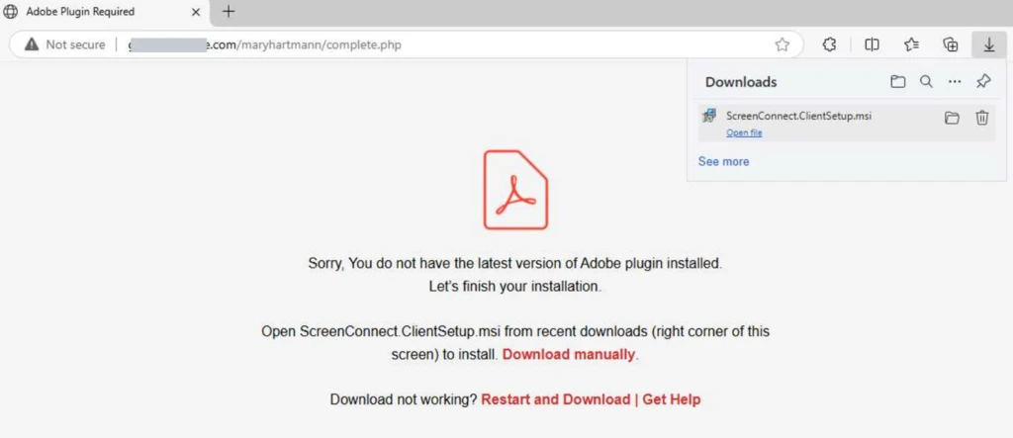Viewport: 1013px width, 438px height.
Task: Toggle the split screen icon
Action: [x=872, y=44]
